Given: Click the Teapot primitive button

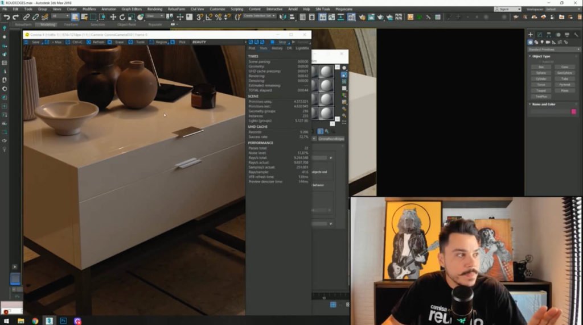Looking at the screenshot, I should tap(541, 90).
